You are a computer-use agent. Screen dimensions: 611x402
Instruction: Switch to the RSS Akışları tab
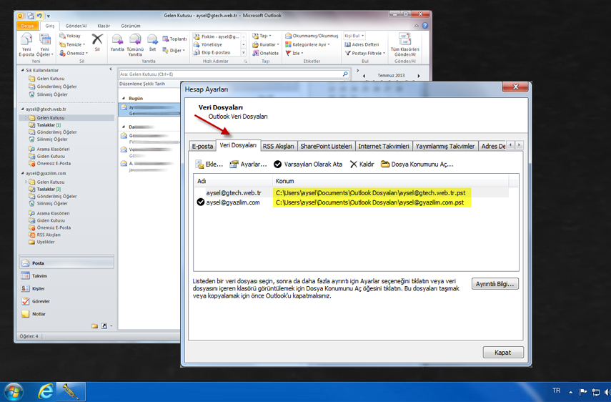click(x=278, y=146)
